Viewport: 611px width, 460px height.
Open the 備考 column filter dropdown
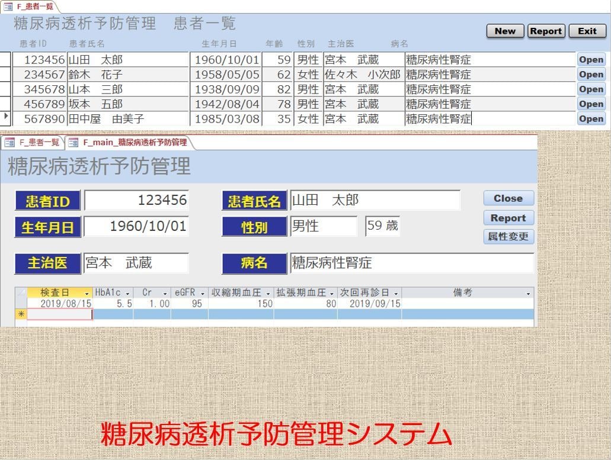(x=529, y=293)
